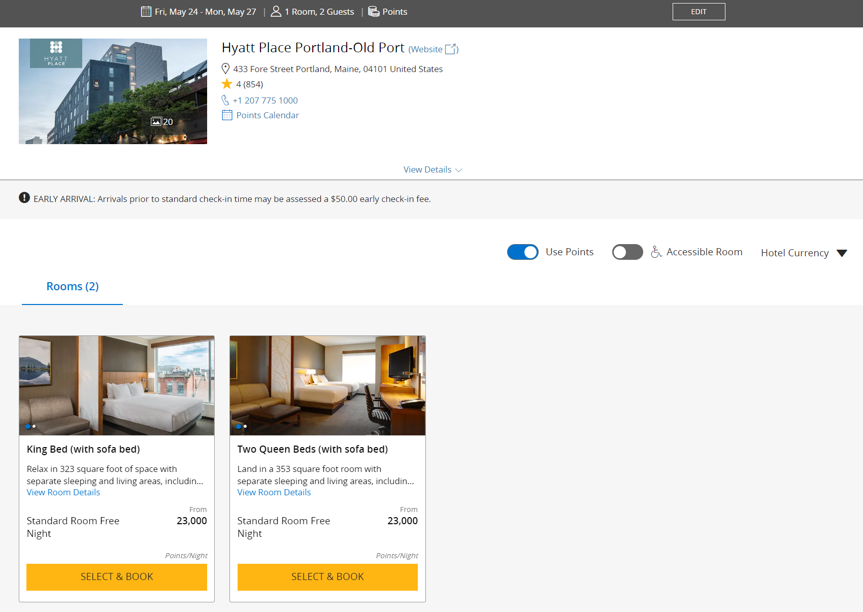Screen dimensions: 863x612
Task: Click the calendar icon beside the stay dates
Action: [146, 11]
